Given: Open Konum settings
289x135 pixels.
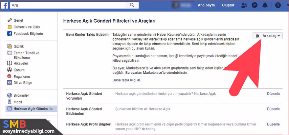Looking at the screenshot, I should click(19, 70).
